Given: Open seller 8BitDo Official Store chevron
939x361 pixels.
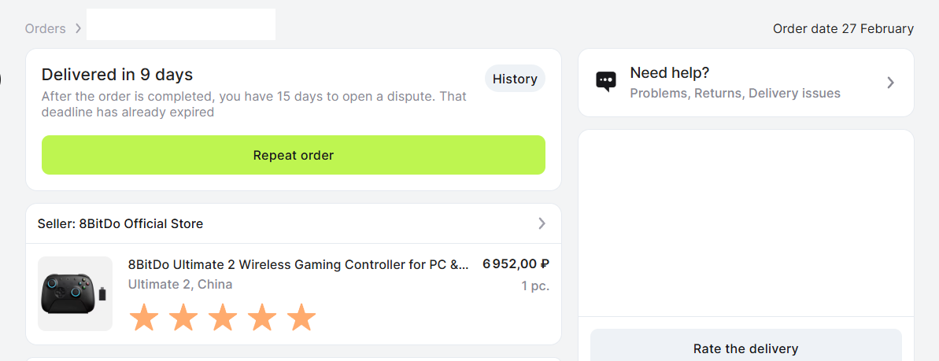Looking at the screenshot, I should point(542,223).
